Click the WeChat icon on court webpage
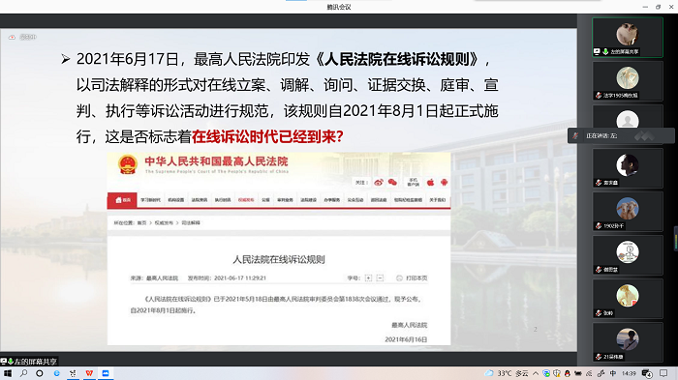 (392, 182)
